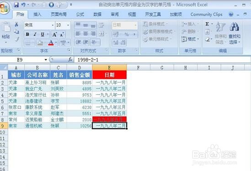Switch to the Community Clips tab
Image resolution: width=251 pixels, height=171 pixels.
[207, 15]
